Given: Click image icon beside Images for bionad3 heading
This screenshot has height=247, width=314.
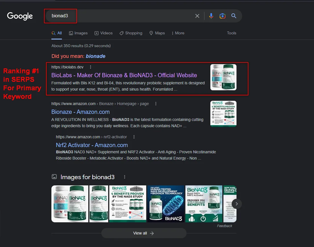Looking at the screenshot, I should [54, 177].
